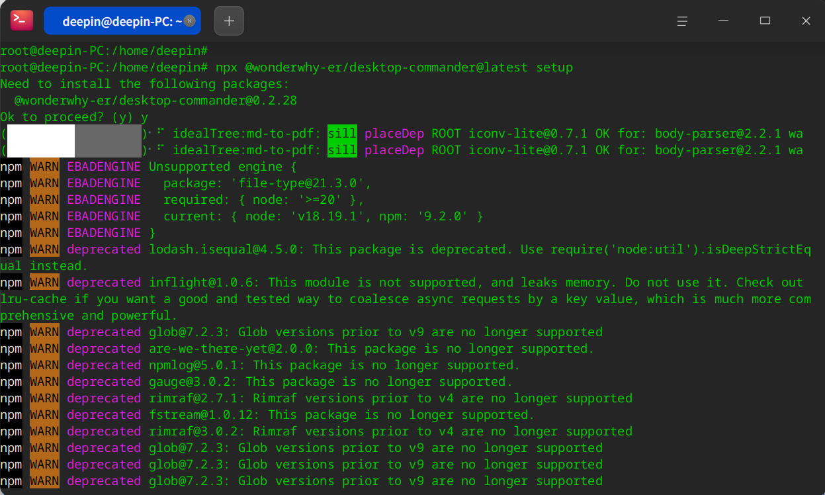
Task: Click 'Need to install the following packages:' line
Action: [x=145, y=84]
